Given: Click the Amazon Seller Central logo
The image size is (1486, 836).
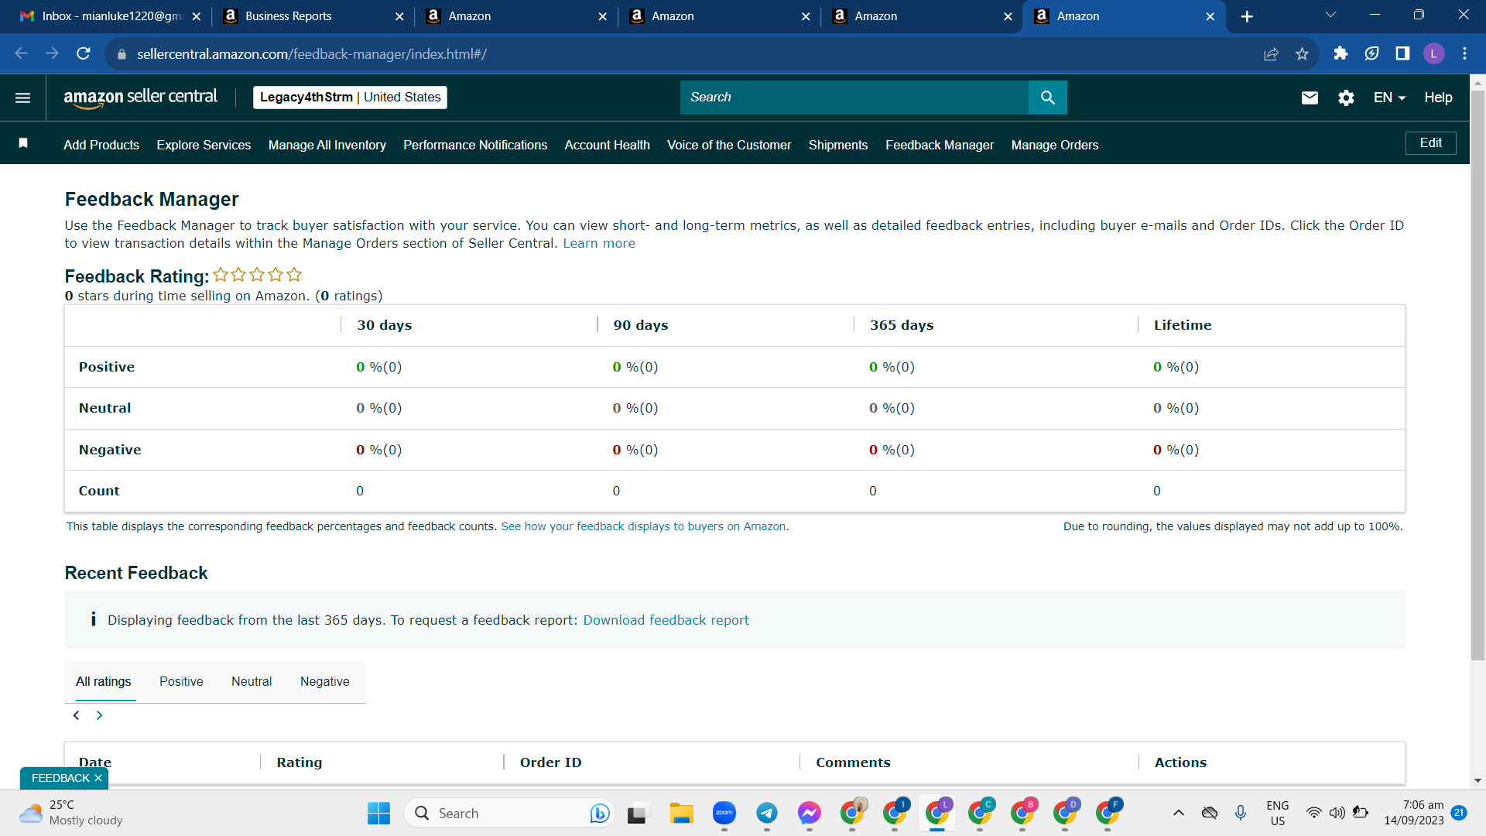Looking at the screenshot, I should click(140, 98).
